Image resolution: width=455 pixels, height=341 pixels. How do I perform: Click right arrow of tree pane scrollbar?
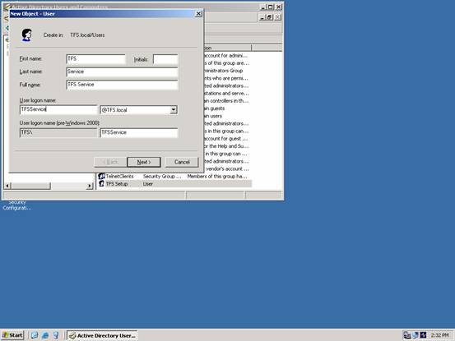point(90,186)
